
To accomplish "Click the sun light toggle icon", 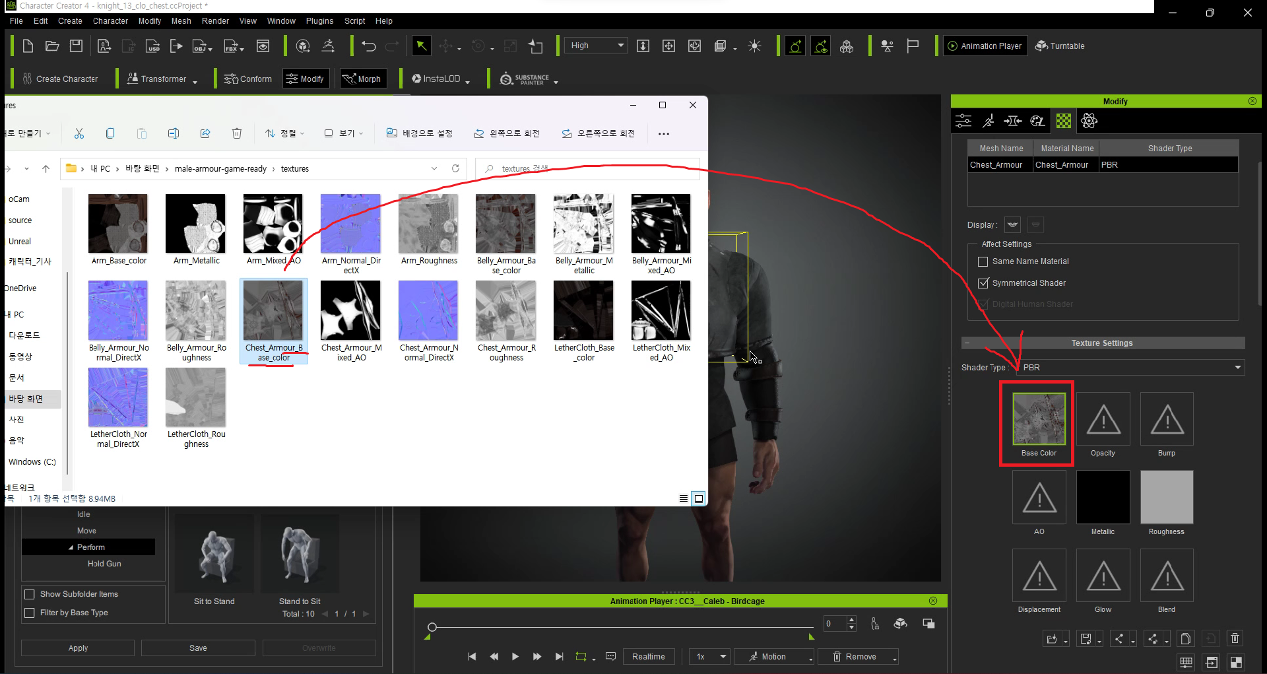I will (x=754, y=46).
